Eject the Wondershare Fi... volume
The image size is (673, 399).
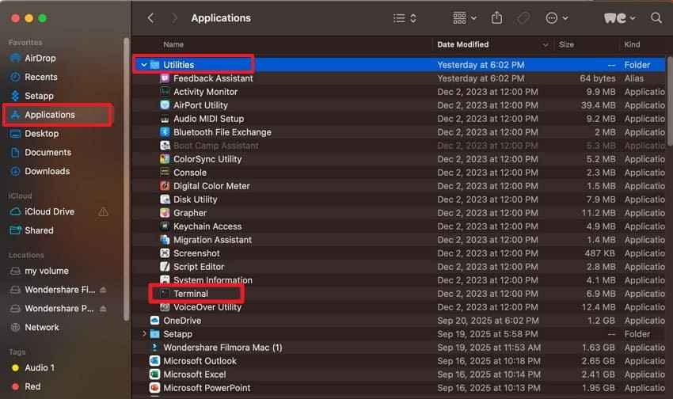(x=103, y=290)
